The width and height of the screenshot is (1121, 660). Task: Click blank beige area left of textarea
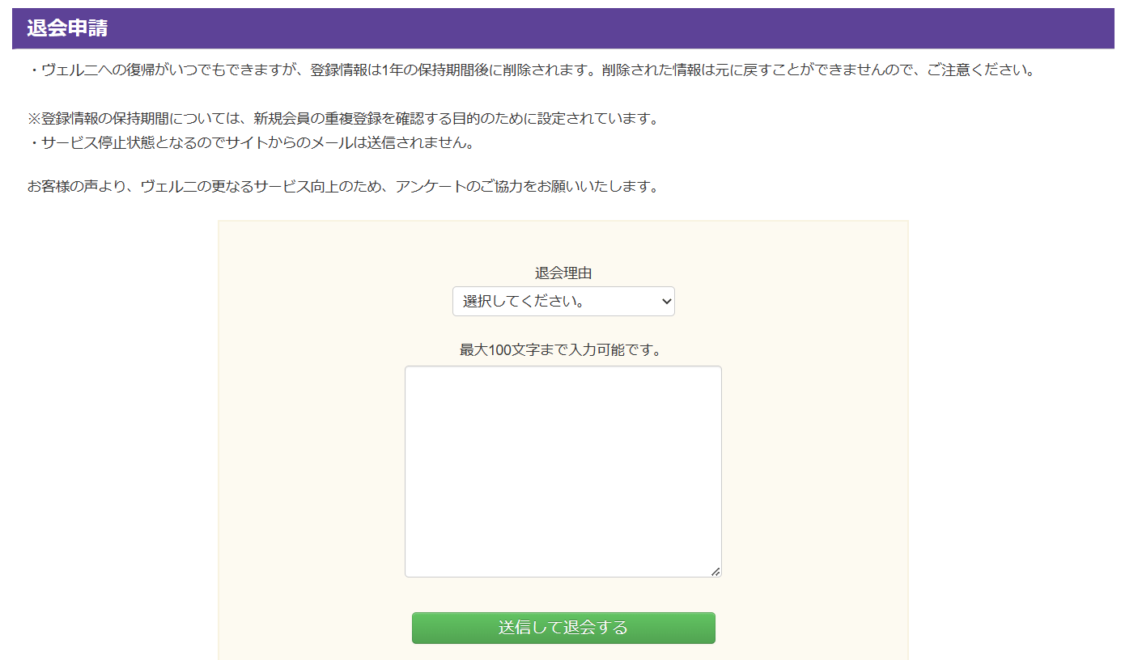(312, 471)
